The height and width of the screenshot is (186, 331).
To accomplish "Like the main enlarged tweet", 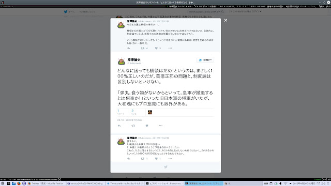I will pyautogui.click(x=147, y=126).
